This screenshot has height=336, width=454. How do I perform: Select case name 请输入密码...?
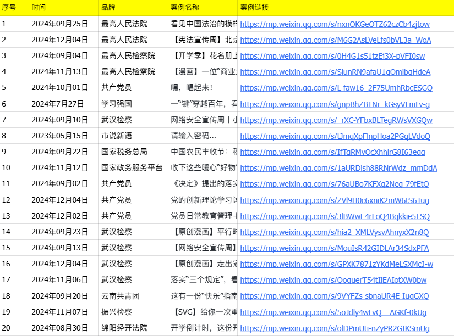(203, 136)
